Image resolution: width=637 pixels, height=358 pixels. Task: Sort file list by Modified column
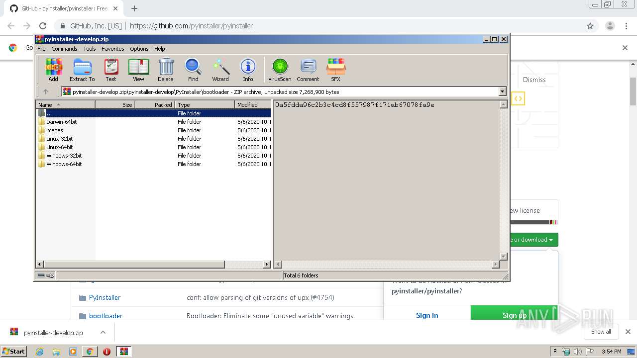[x=253, y=104]
